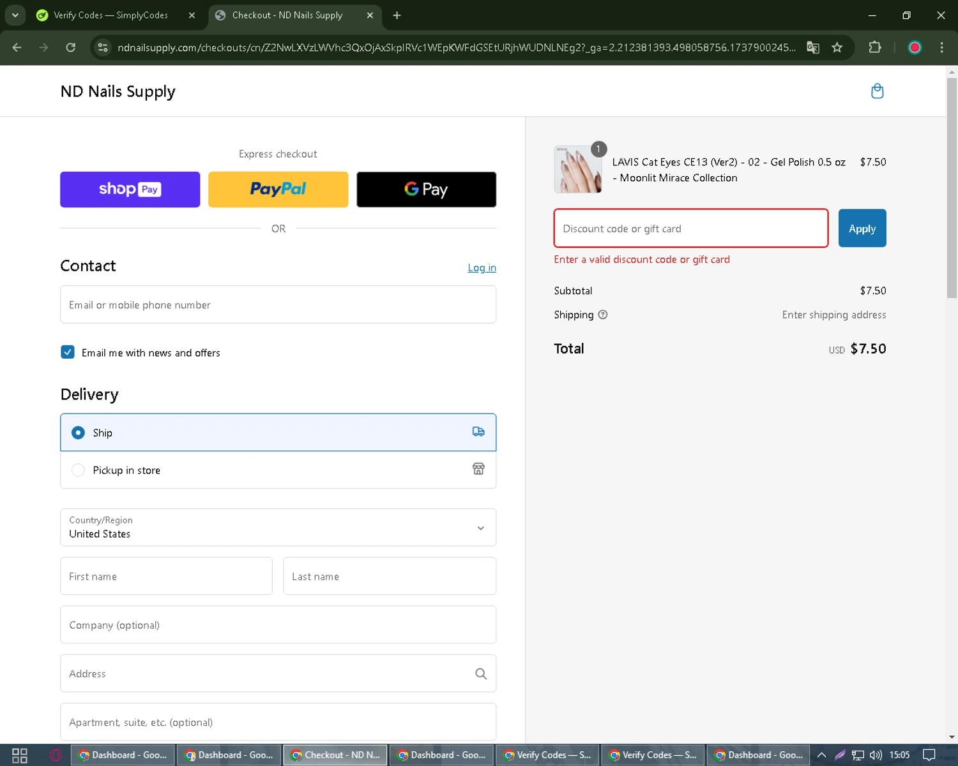Image resolution: width=958 pixels, height=766 pixels.
Task: Focus the Company (optional) field
Action: coord(278,624)
